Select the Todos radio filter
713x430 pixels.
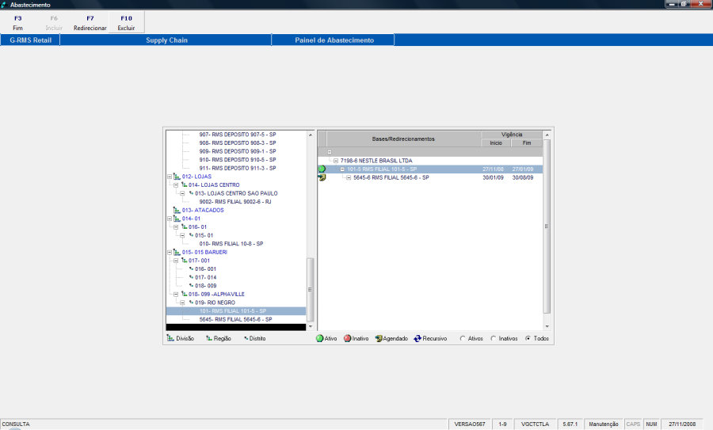click(x=528, y=339)
